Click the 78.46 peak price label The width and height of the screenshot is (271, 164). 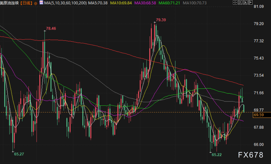(51, 29)
